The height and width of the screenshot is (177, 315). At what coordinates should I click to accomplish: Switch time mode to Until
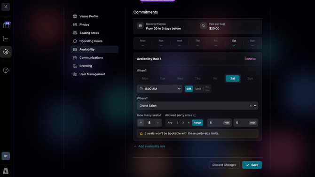pyautogui.click(x=198, y=89)
